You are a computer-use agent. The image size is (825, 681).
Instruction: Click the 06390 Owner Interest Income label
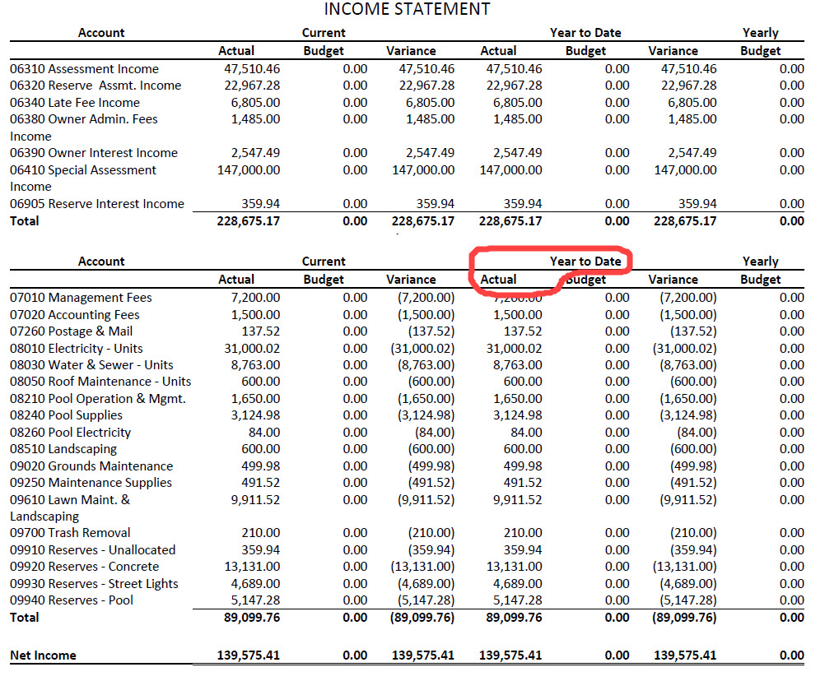93,153
